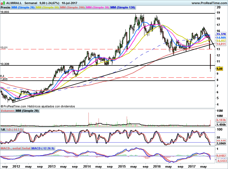The image size is (228, 169).
Task: Click the 2013 year label on time axis
Action: pyautogui.click(x=52, y=167)
